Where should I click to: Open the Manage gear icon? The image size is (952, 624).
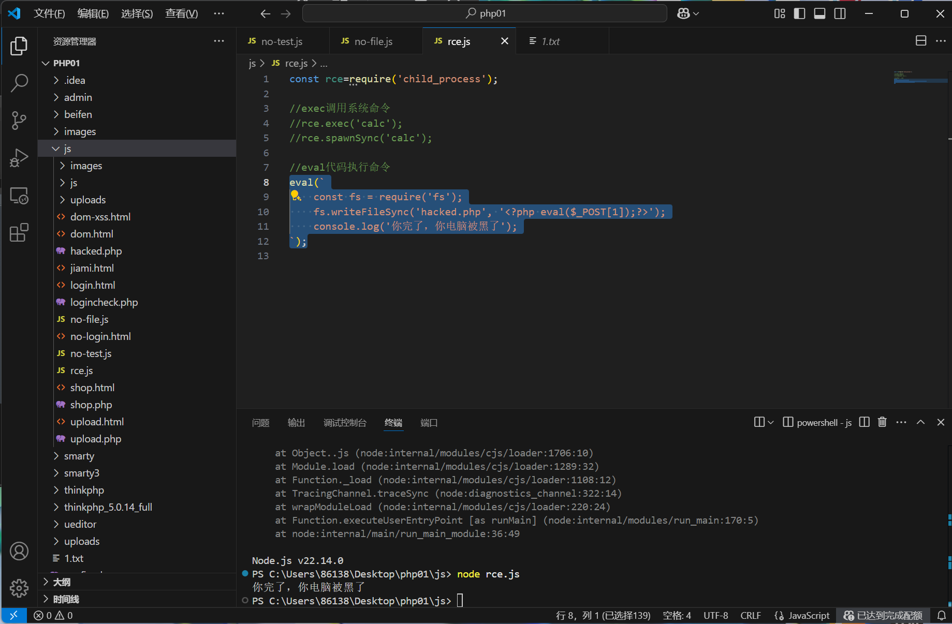tap(19, 588)
